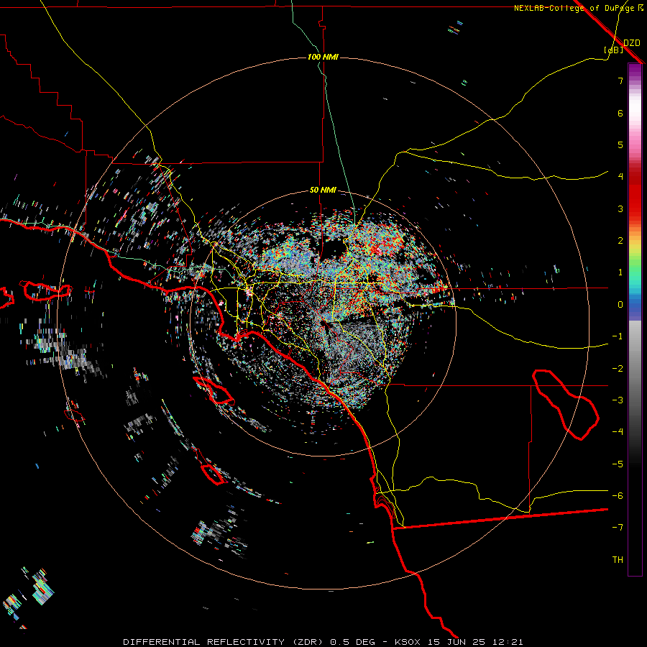This screenshot has width=647, height=647.
Task: Click the [dB] units label
Action: (614, 50)
